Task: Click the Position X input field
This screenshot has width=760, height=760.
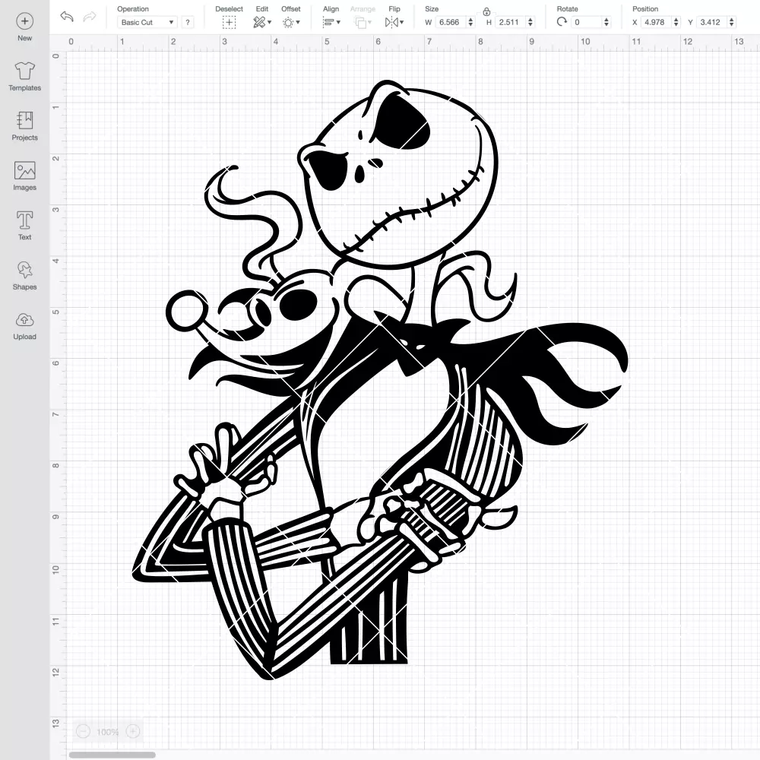Action: pos(657,22)
